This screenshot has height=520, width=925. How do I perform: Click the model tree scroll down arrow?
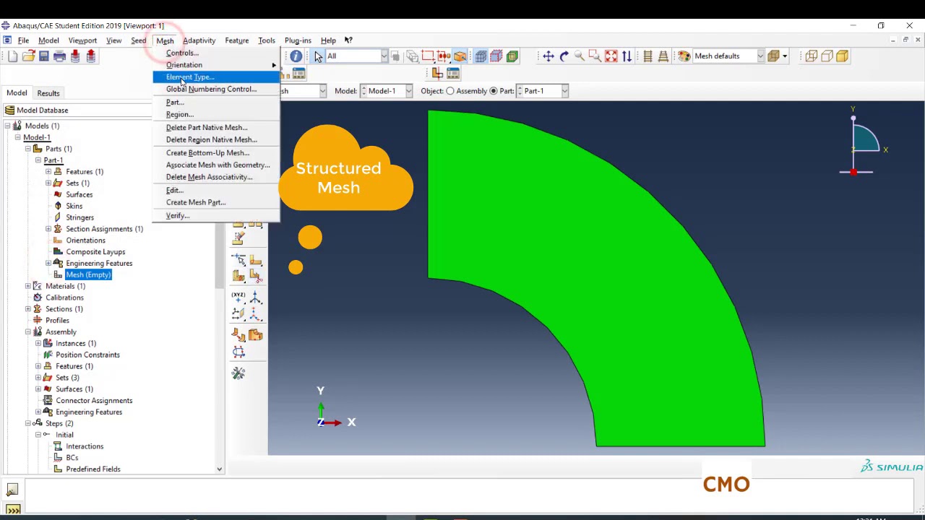point(220,469)
